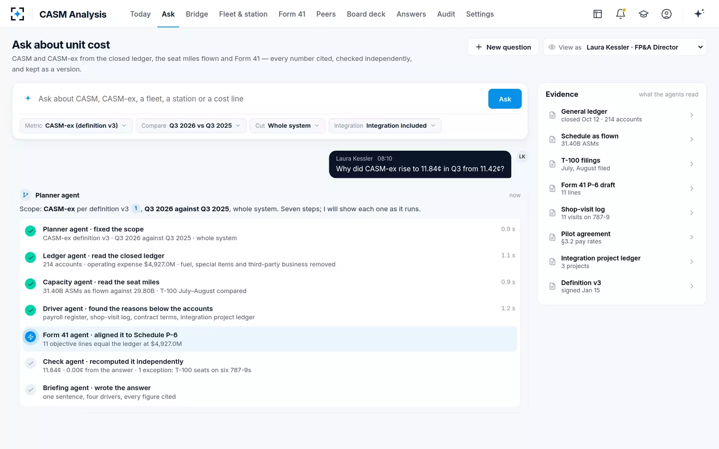This screenshot has height=449, width=719.
Task: Expand the Form 41 P-6 draft evidence
Action: click(622, 189)
